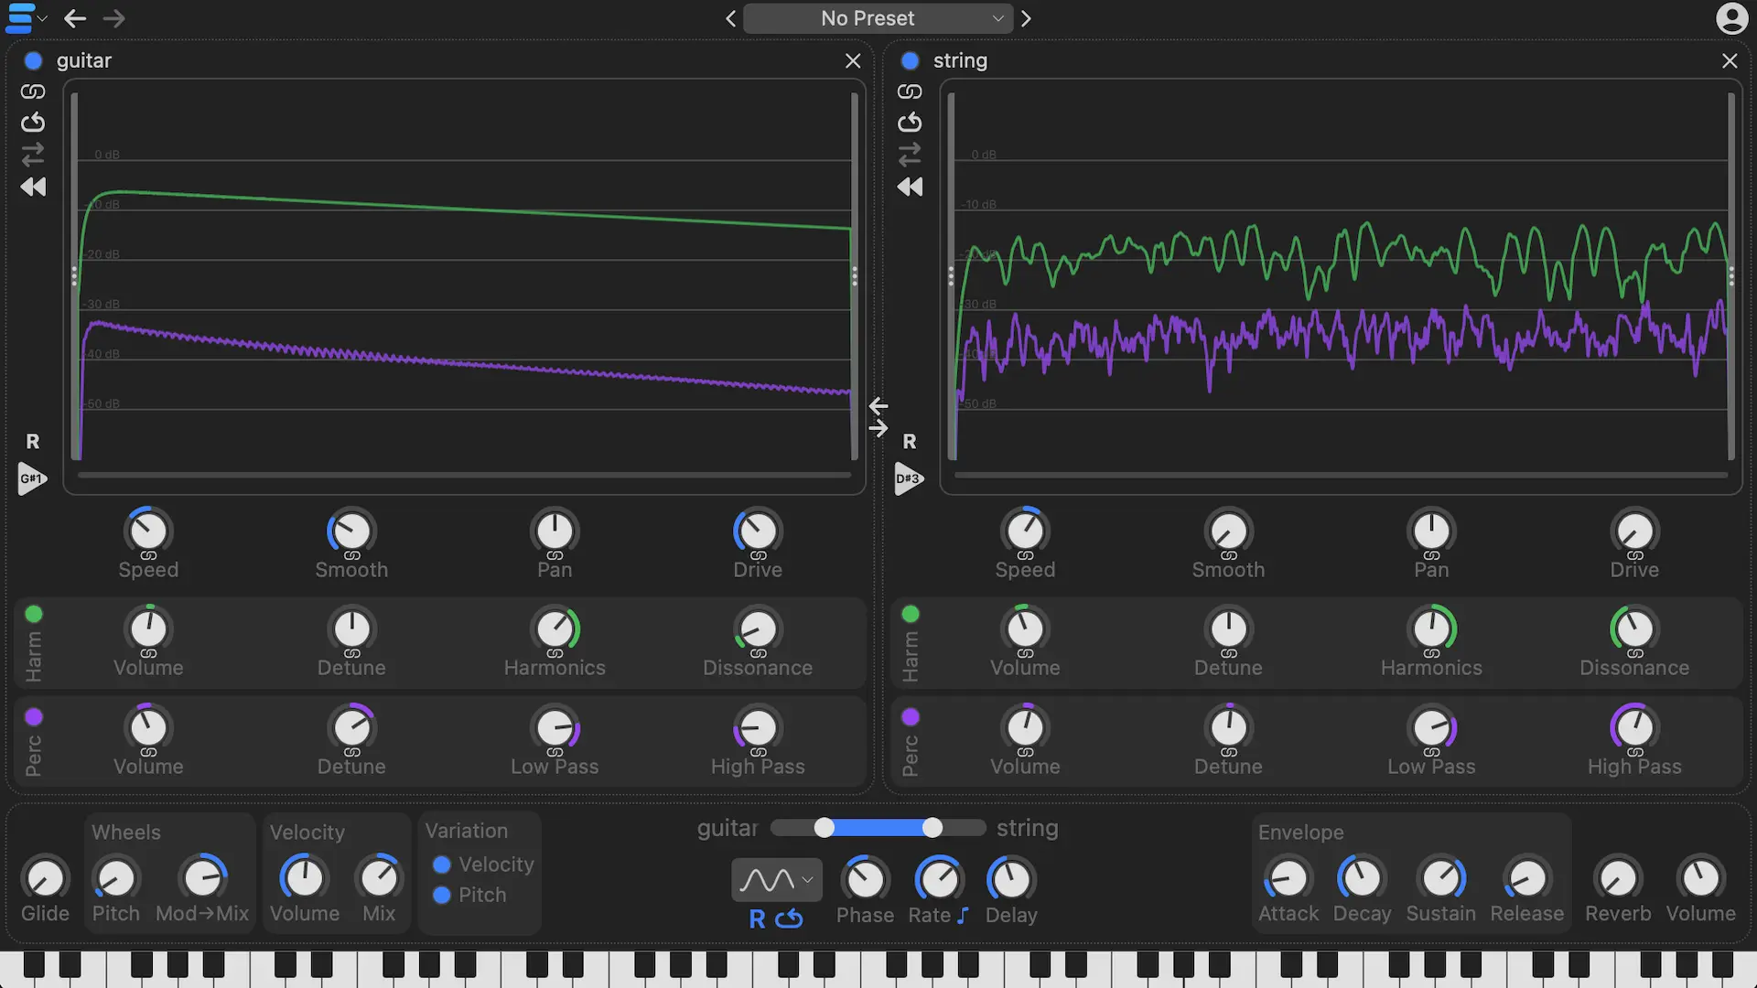Click the LFO Delay knob
Image resolution: width=1757 pixels, height=988 pixels.
click(1011, 880)
